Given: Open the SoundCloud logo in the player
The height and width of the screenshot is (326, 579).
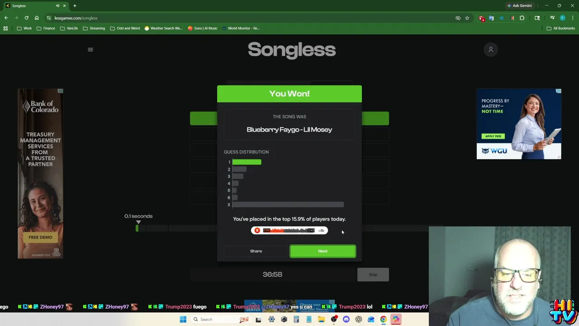Looking at the screenshot, I should [321, 230].
